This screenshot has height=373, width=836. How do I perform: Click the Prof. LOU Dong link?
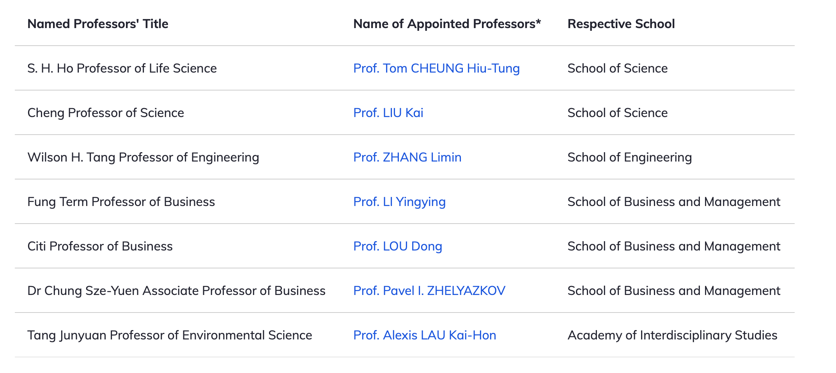coord(397,246)
